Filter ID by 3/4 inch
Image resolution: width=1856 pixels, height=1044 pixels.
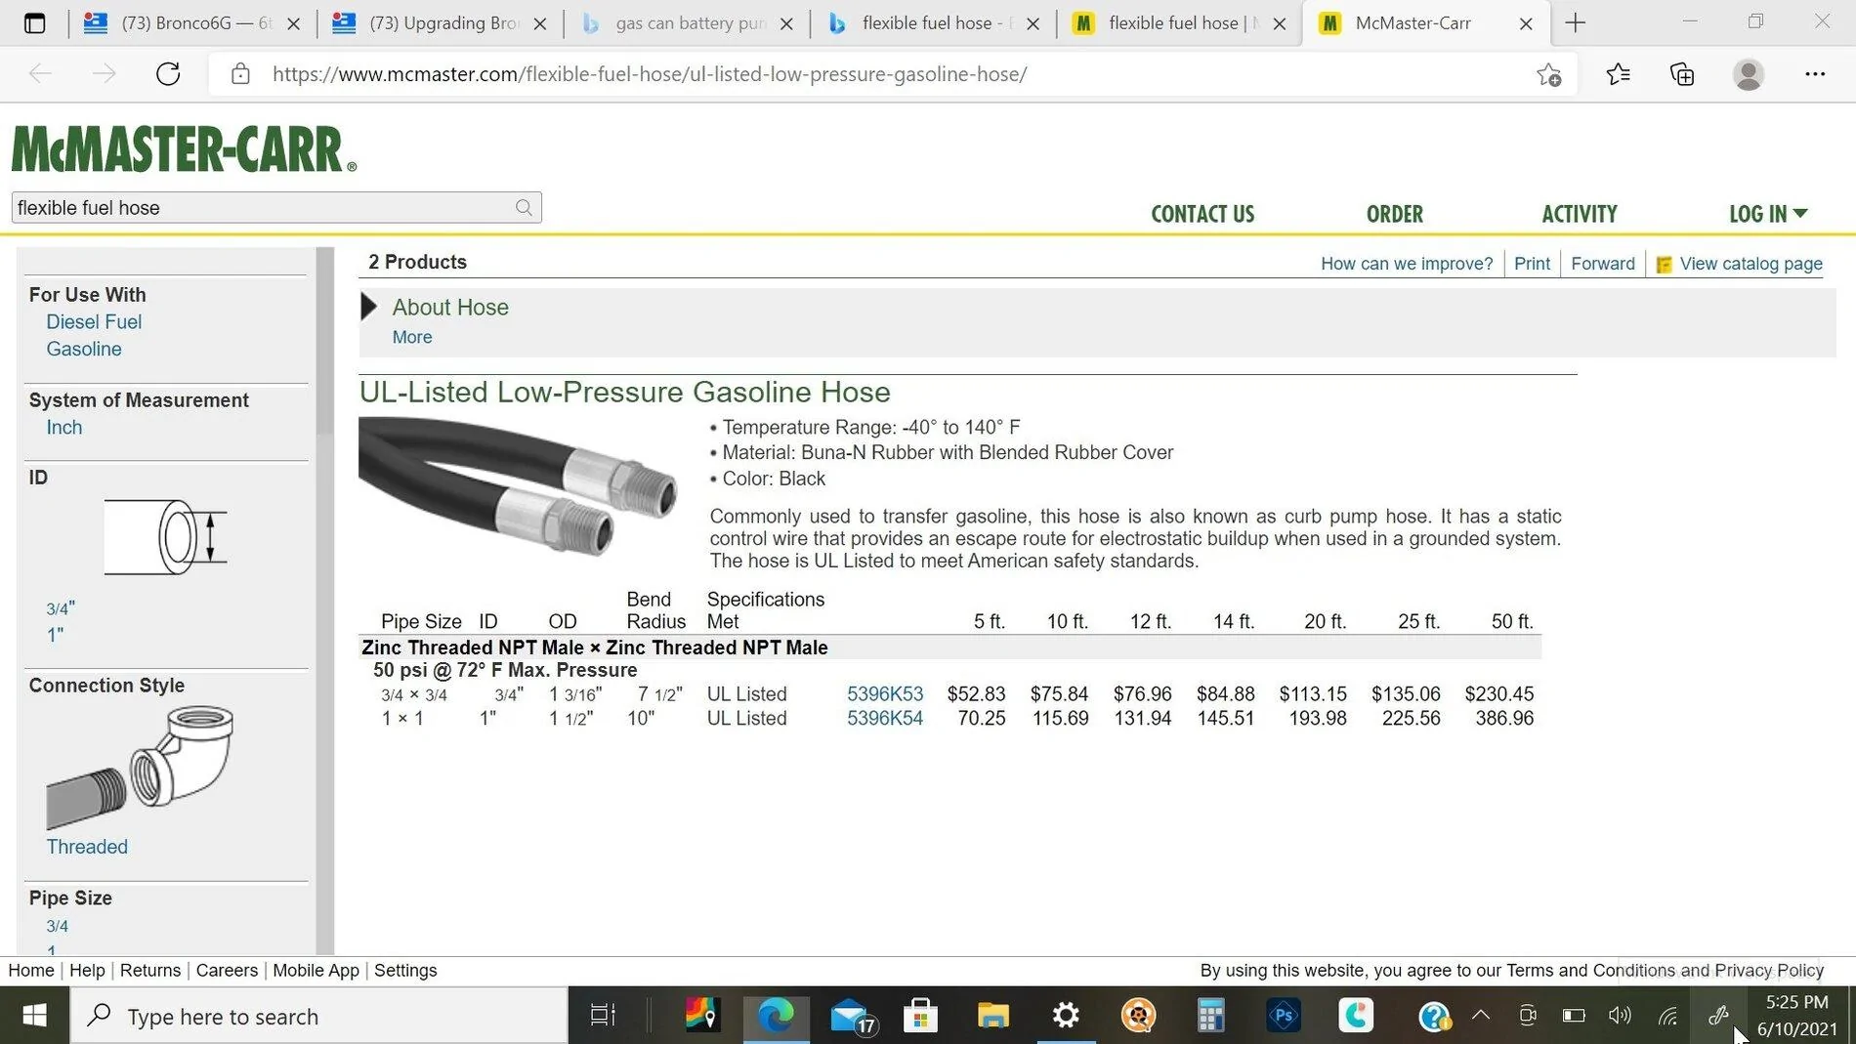click(61, 608)
